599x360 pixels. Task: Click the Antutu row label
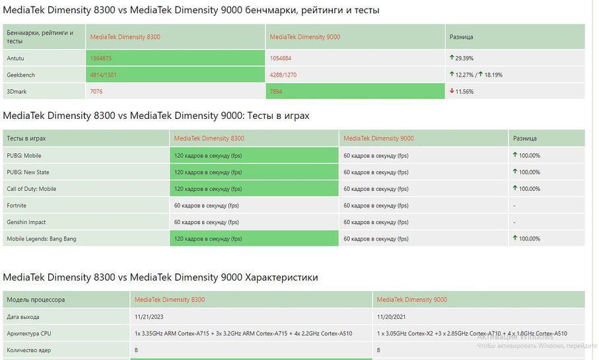[x=15, y=59]
